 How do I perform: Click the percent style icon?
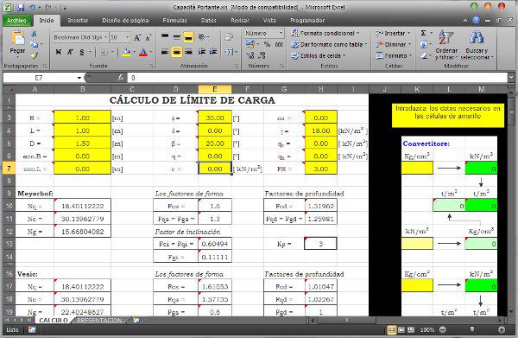tap(267, 44)
